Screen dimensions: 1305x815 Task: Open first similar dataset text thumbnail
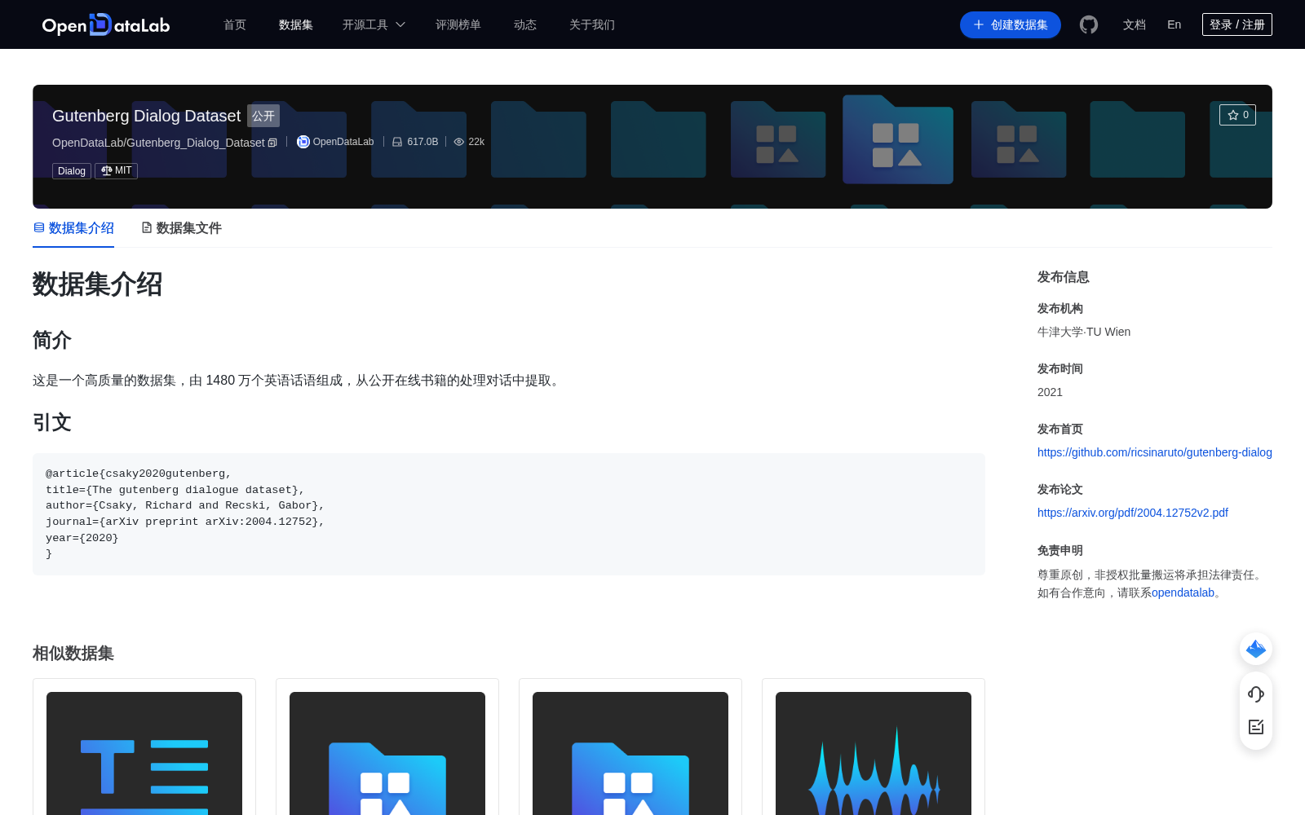pyautogui.click(x=144, y=753)
